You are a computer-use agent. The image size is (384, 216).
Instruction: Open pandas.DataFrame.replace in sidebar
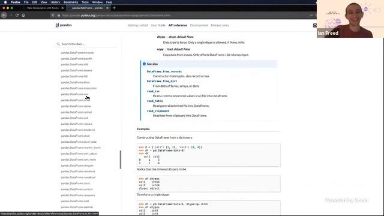point(77,124)
